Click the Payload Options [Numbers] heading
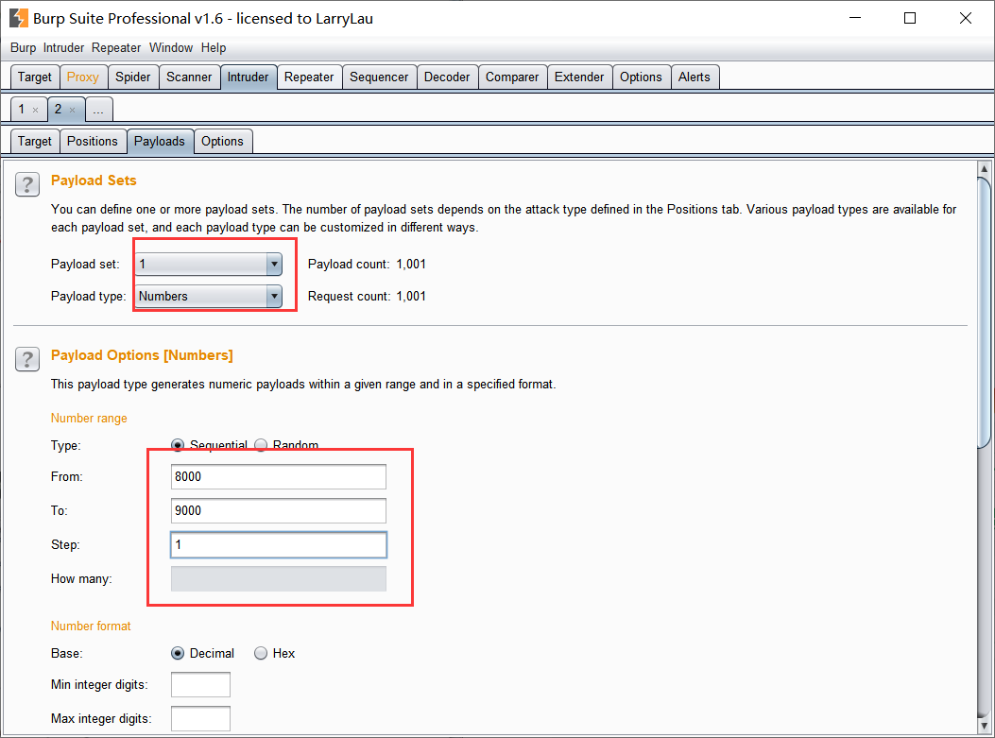This screenshot has height=738, width=995. (x=142, y=355)
